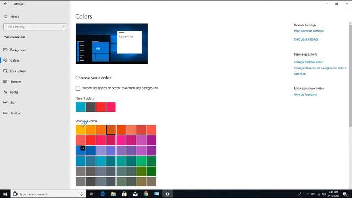352x198 pixels.
Task: Open Task View from taskbar
Action: coord(92,194)
